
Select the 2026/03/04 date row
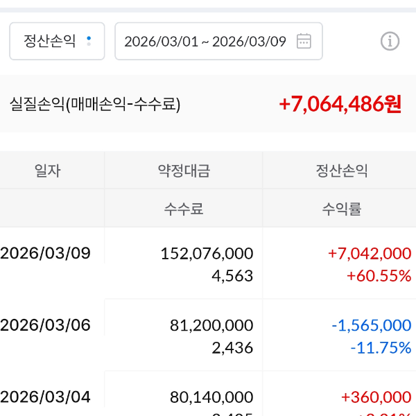point(46,397)
